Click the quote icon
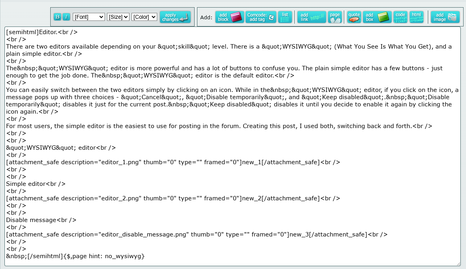The height and width of the screenshot is (269, 466). tap(354, 17)
